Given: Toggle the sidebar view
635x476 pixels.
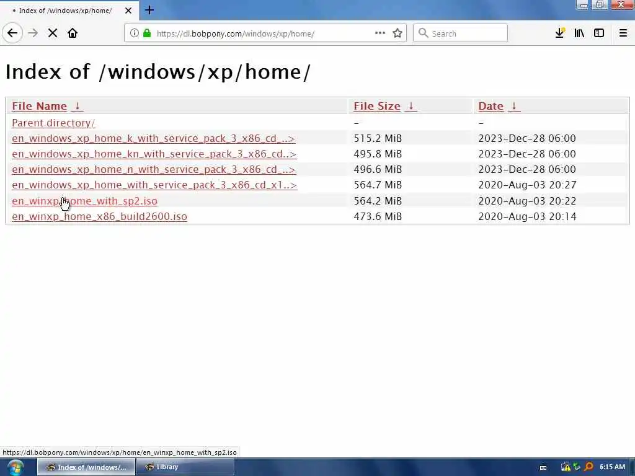Looking at the screenshot, I should pyautogui.click(x=599, y=33).
